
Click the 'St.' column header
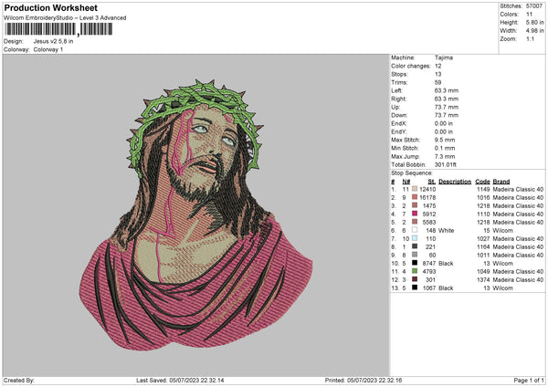[x=432, y=182]
